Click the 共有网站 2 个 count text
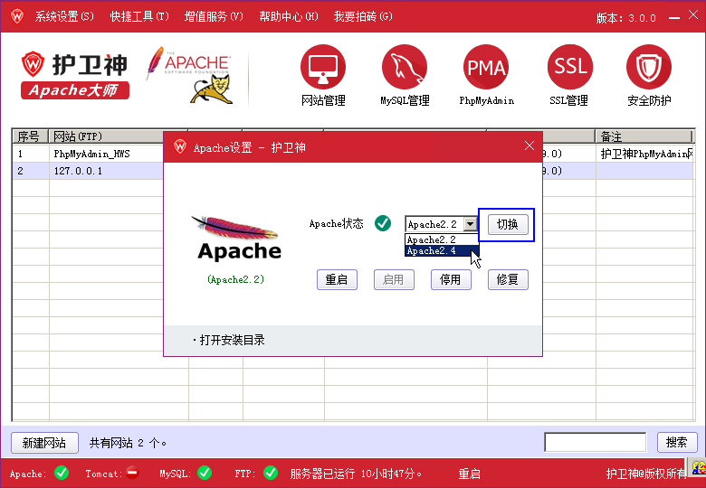The width and height of the screenshot is (706, 488). 128,443
